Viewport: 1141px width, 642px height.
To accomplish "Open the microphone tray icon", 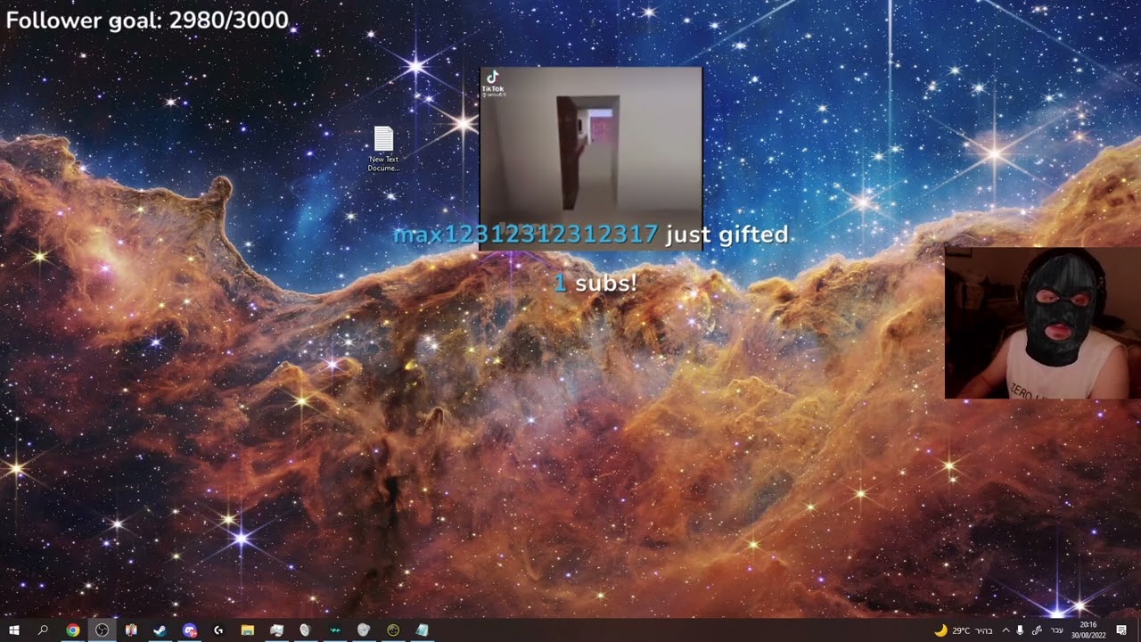I will tap(1020, 630).
